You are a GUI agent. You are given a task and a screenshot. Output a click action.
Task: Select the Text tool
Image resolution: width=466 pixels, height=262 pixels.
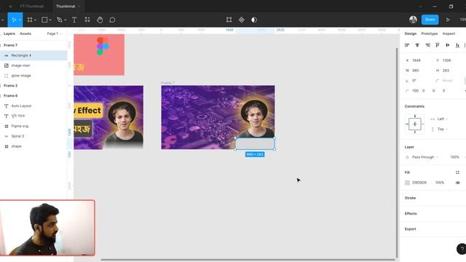coord(74,20)
